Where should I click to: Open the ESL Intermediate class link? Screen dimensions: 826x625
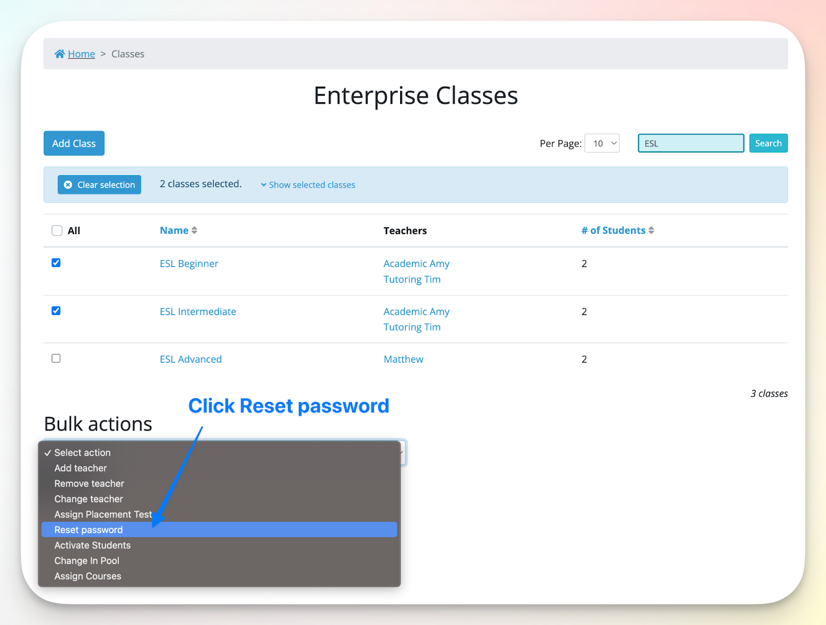198,311
